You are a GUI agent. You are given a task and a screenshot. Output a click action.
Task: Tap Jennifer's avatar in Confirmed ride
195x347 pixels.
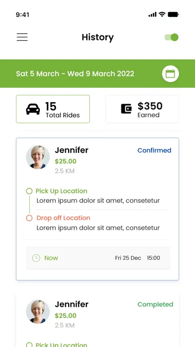tap(38, 157)
